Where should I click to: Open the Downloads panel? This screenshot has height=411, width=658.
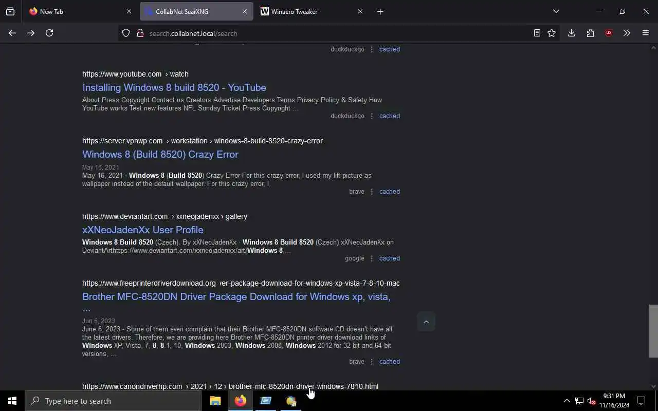click(571, 33)
